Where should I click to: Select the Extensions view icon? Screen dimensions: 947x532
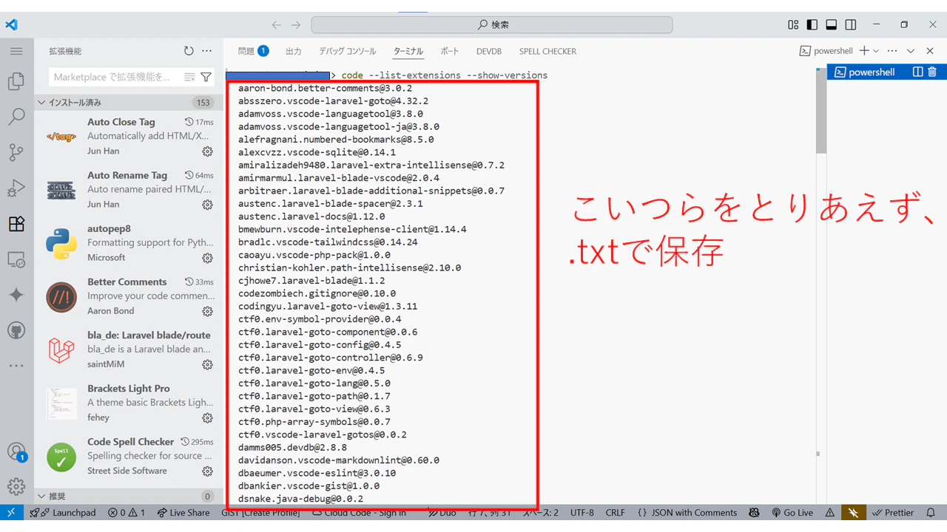coord(16,224)
